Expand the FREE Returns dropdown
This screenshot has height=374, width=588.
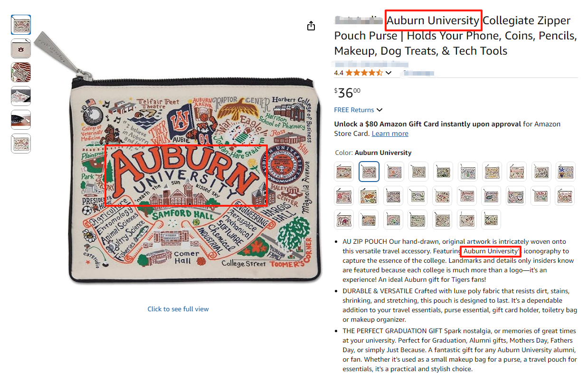tap(379, 110)
